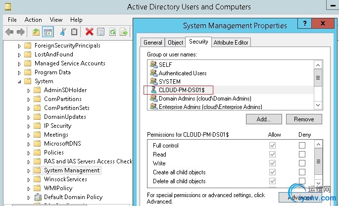Screen dimensions: 339x206
Task: Click the Back arrow in toolbar
Action: [9, 32]
